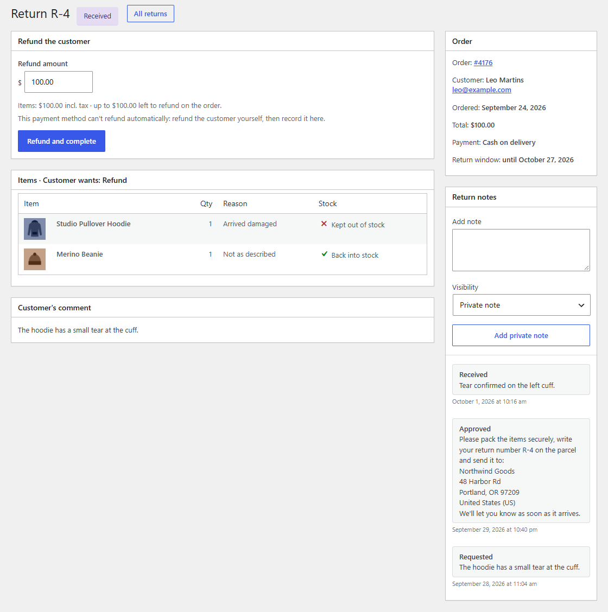Click the green check back-into-stock icon
The image size is (608, 612).
[324, 254]
